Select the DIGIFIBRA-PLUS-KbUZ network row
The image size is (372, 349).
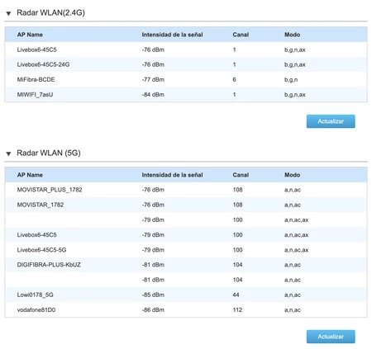point(186,265)
